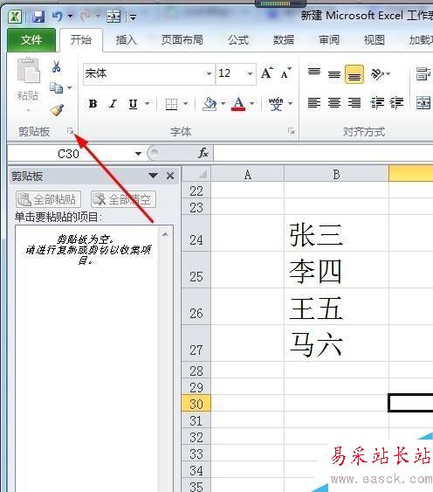Toggle Middle Align
433x492 pixels.
click(334, 74)
